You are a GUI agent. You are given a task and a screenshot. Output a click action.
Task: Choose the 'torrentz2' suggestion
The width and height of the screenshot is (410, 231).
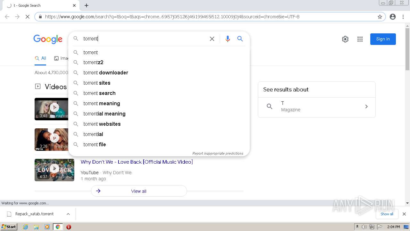(x=159, y=63)
